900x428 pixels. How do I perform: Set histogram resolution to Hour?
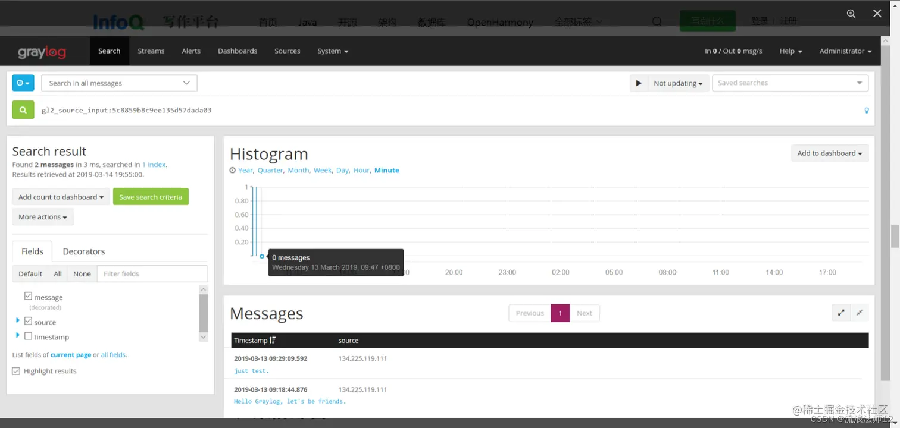coord(361,170)
